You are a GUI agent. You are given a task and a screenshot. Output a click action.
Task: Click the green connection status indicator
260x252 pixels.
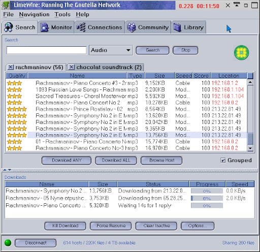8,243
